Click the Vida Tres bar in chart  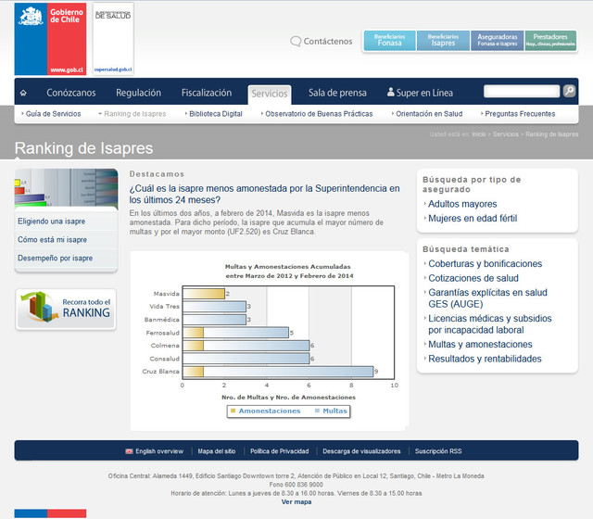214,307
